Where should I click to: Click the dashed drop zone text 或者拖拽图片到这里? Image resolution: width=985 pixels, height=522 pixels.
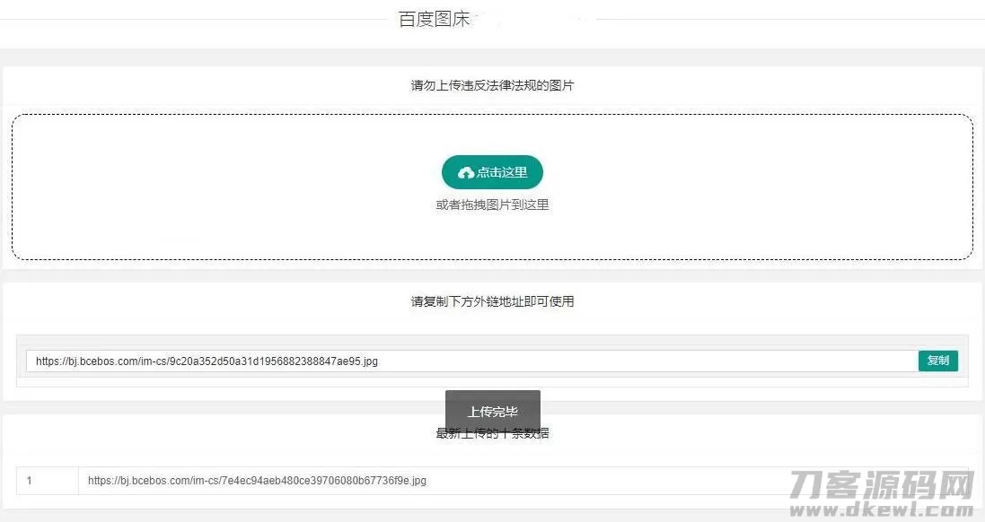pyautogui.click(x=492, y=204)
